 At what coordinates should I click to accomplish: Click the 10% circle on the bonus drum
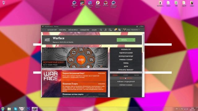tap(71, 60)
